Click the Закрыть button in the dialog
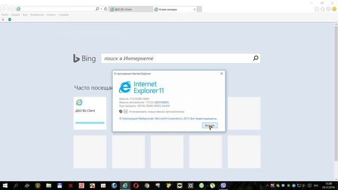The height and width of the screenshot is (190, 338). 210,126
